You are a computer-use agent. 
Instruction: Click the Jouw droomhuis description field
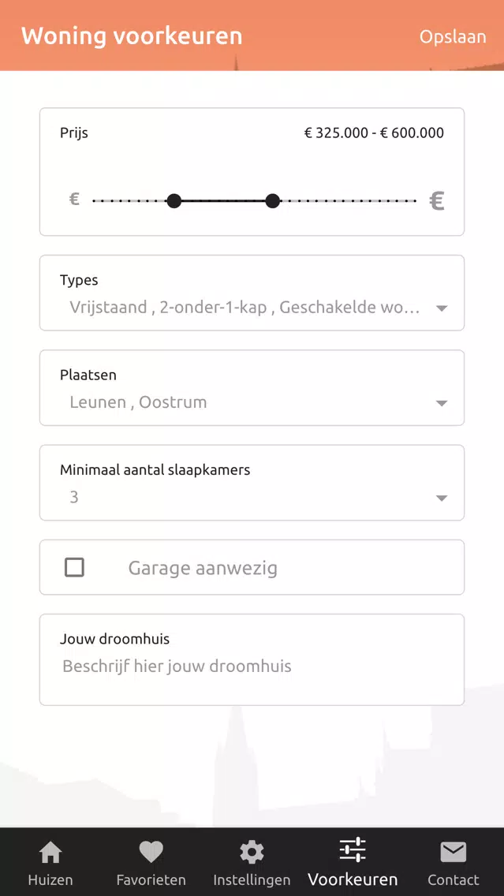point(252,660)
